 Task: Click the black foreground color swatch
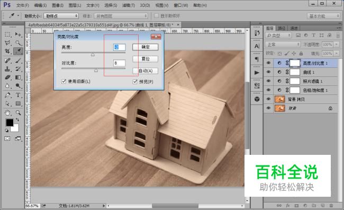[x=10, y=122]
